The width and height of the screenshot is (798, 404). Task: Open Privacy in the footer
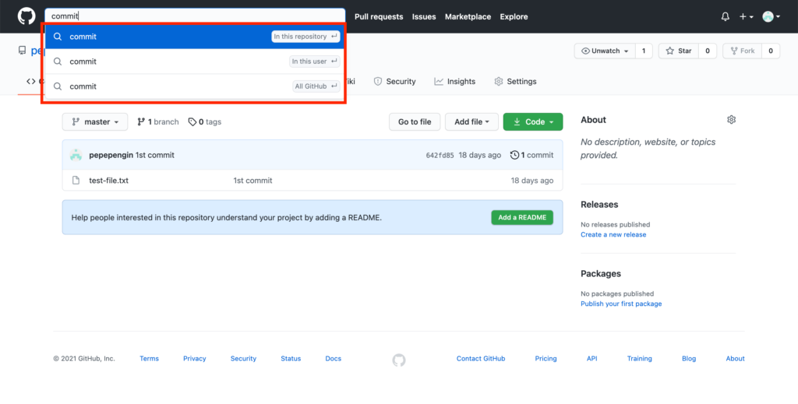coord(194,358)
